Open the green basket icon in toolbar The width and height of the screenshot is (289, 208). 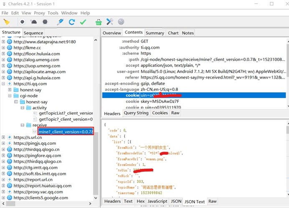[x=99, y=22]
